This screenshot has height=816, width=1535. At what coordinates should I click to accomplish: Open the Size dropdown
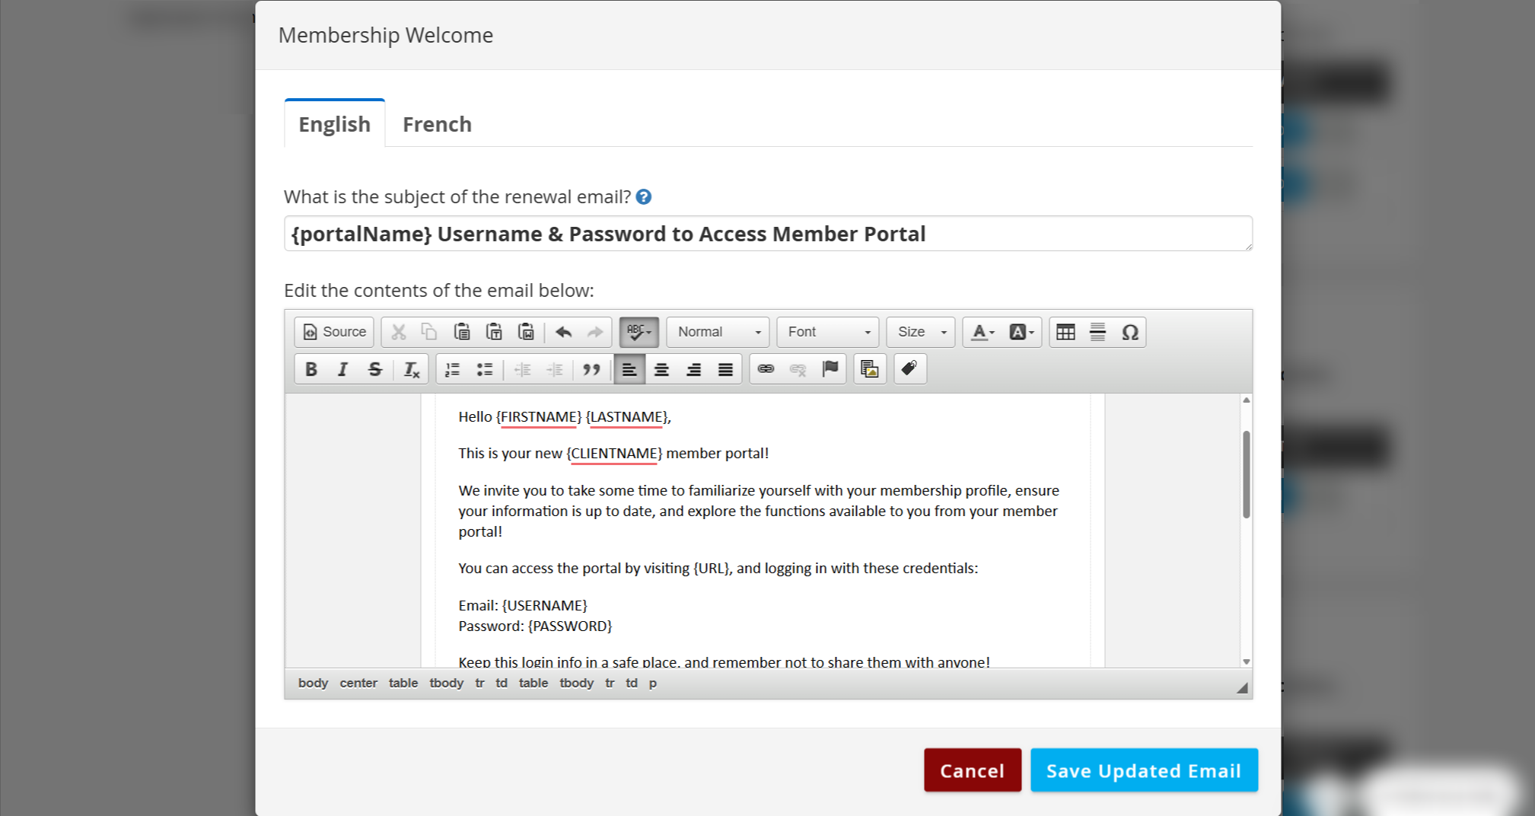tap(921, 332)
